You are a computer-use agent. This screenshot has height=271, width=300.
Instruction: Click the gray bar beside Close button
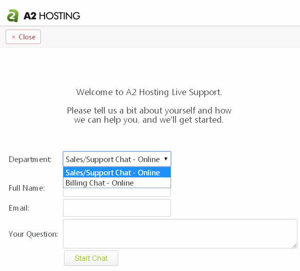click(170, 37)
